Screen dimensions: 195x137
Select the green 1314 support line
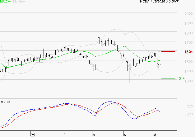(168, 78)
